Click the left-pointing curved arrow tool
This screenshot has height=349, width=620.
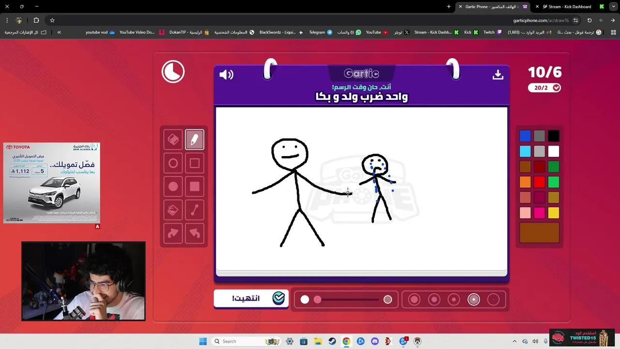click(x=194, y=233)
